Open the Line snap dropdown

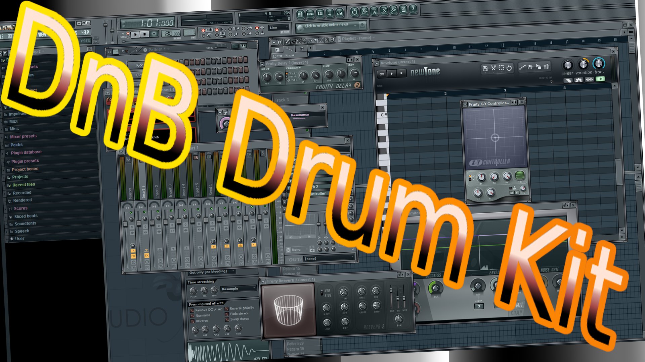tap(279, 27)
